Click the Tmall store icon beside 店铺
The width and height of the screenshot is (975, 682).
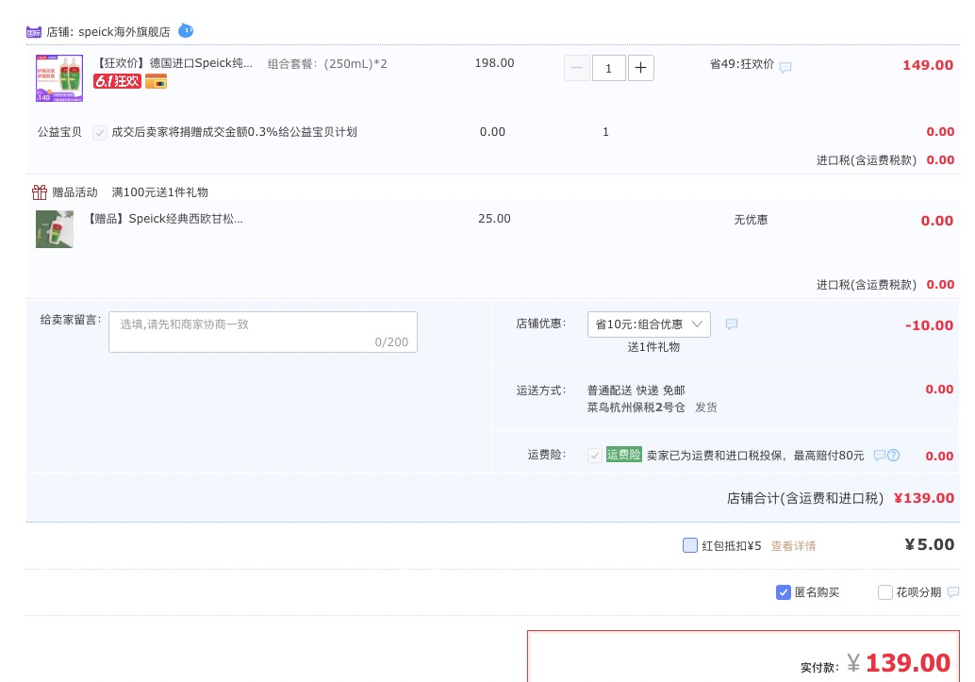[x=34, y=32]
